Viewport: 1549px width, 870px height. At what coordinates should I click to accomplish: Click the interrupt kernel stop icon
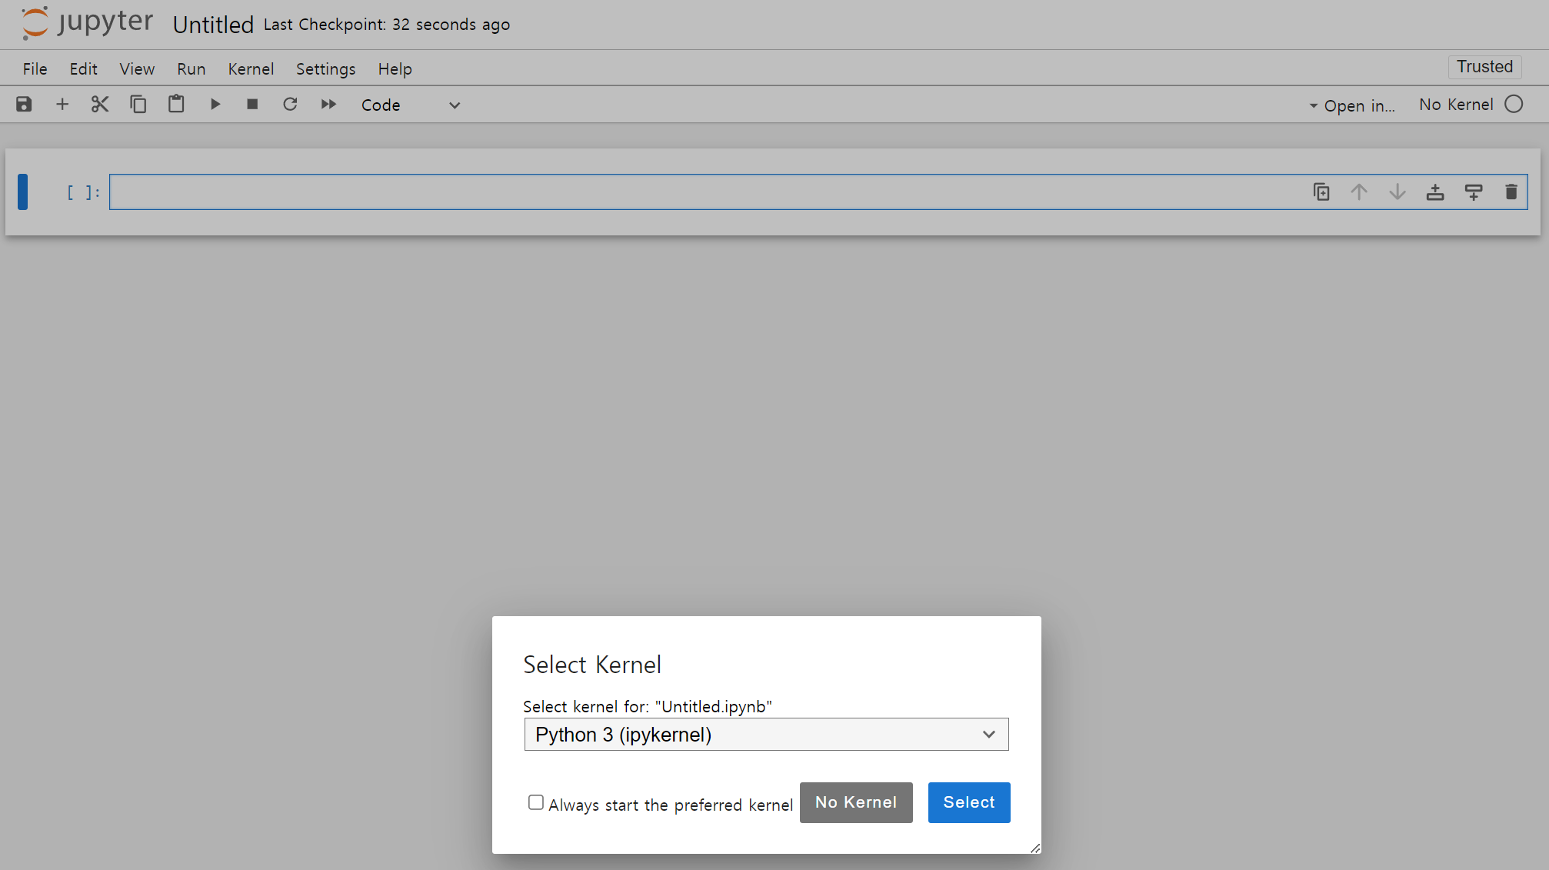(x=252, y=105)
